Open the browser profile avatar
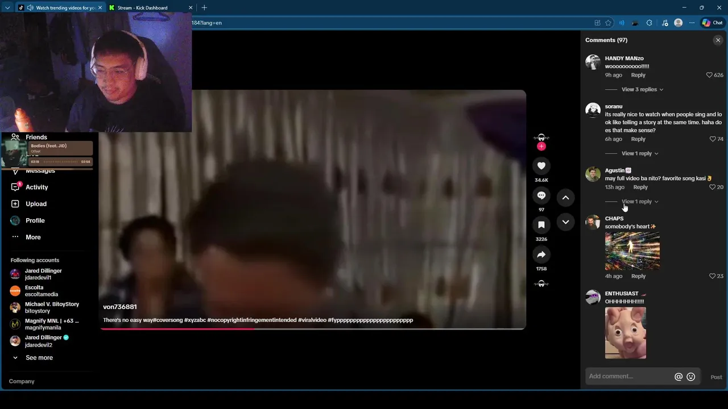728x409 pixels. 678,23
